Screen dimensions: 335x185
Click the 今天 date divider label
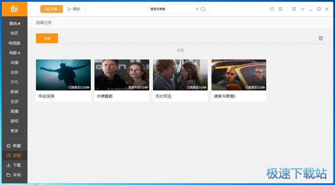point(181,50)
